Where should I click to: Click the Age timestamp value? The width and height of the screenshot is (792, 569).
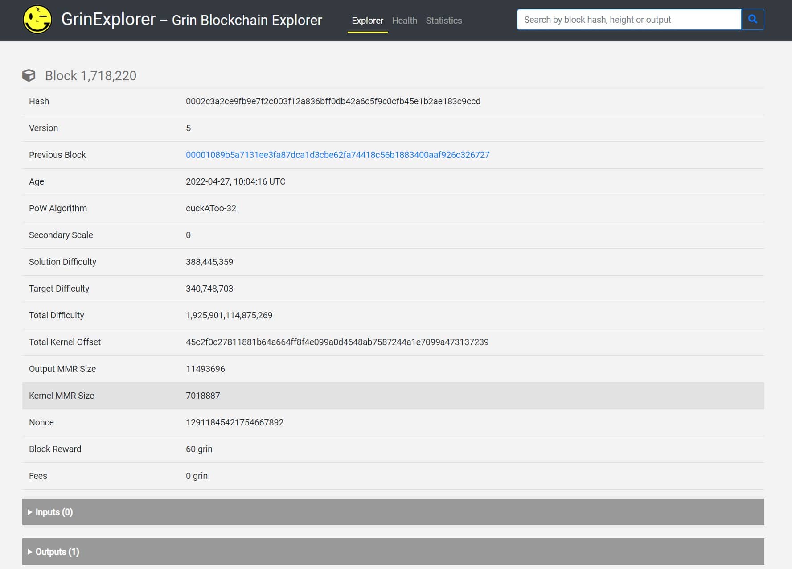(235, 181)
